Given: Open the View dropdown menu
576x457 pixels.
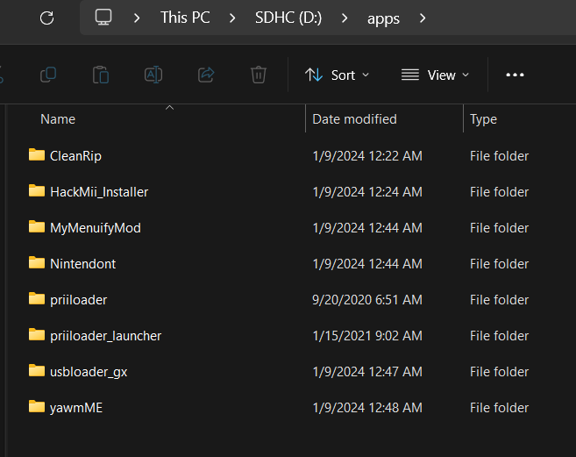Looking at the screenshot, I should 435,75.
